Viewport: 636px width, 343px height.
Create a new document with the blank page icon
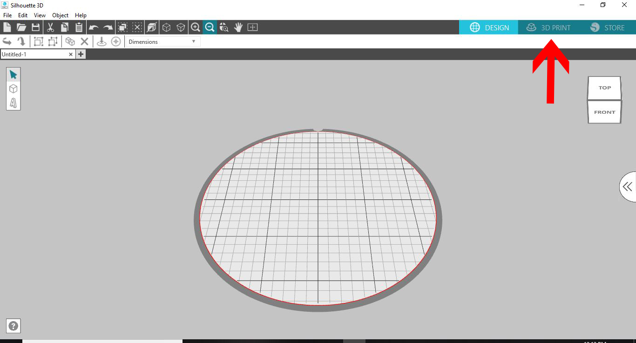point(7,27)
